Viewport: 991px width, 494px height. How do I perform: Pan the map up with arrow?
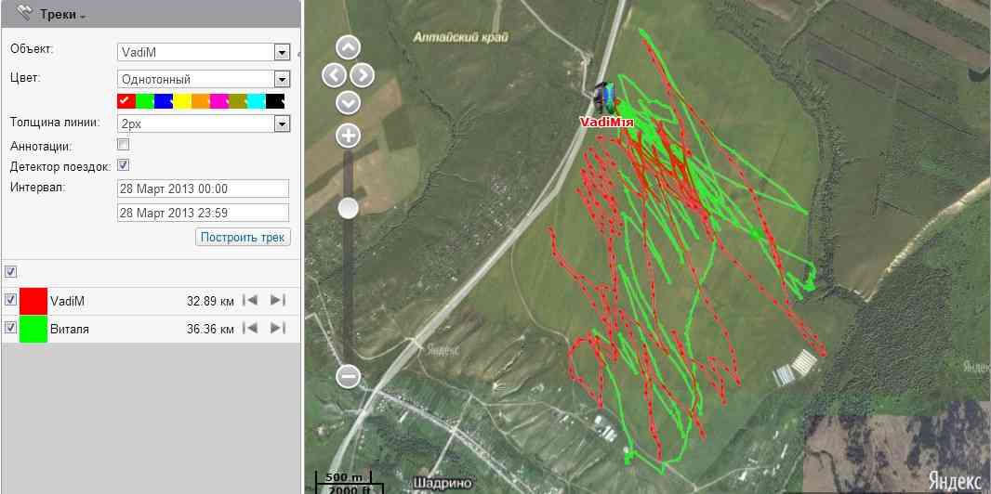(x=348, y=47)
